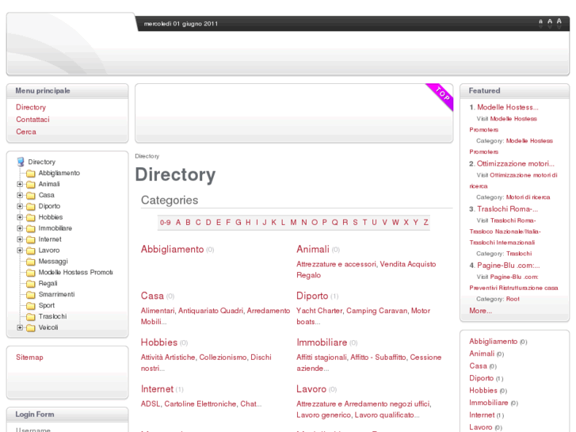Click the Regali folder icon in tree

tap(31, 284)
